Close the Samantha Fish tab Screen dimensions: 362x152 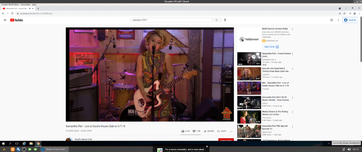pyautogui.click(x=33, y=8)
